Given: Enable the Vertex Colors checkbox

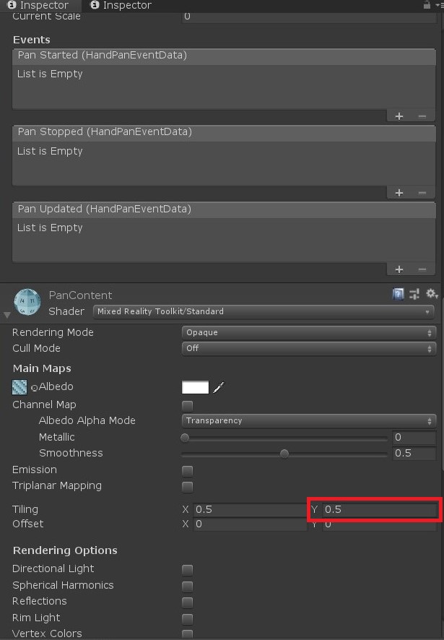Looking at the screenshot, I should click(187, 634).
